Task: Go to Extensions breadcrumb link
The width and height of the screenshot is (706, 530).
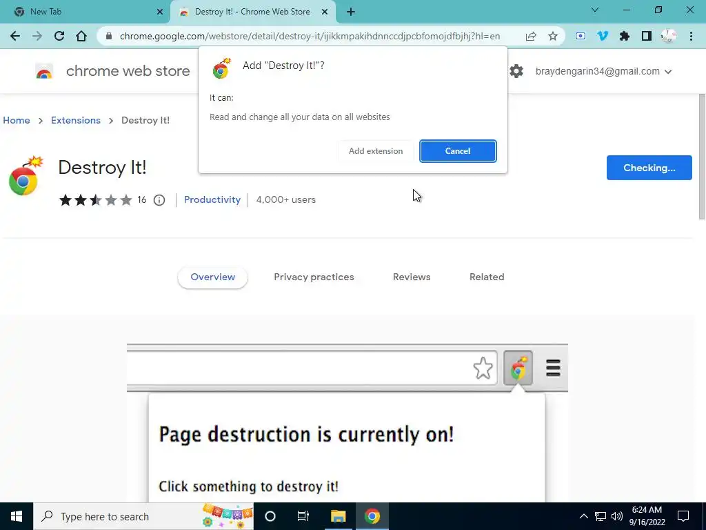Action: (x=76, y=120)
